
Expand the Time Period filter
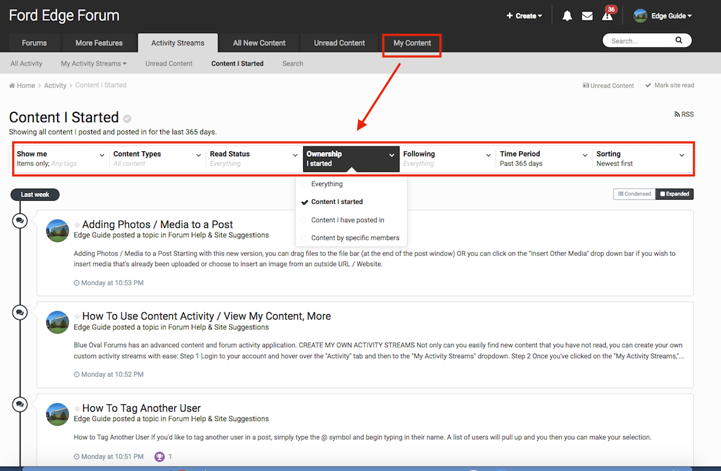pyautogui.click(x=544, y=159)
